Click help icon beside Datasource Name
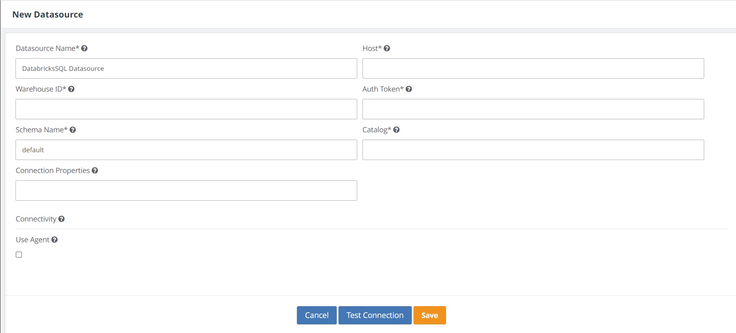The height and width of the screenshot is (333, 736). pos(84,48)
